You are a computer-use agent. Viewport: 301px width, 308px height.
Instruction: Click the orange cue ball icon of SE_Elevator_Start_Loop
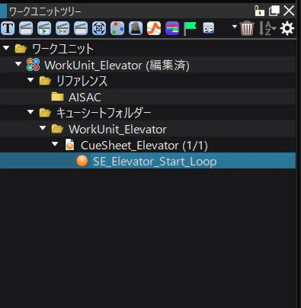pos(82,161)
